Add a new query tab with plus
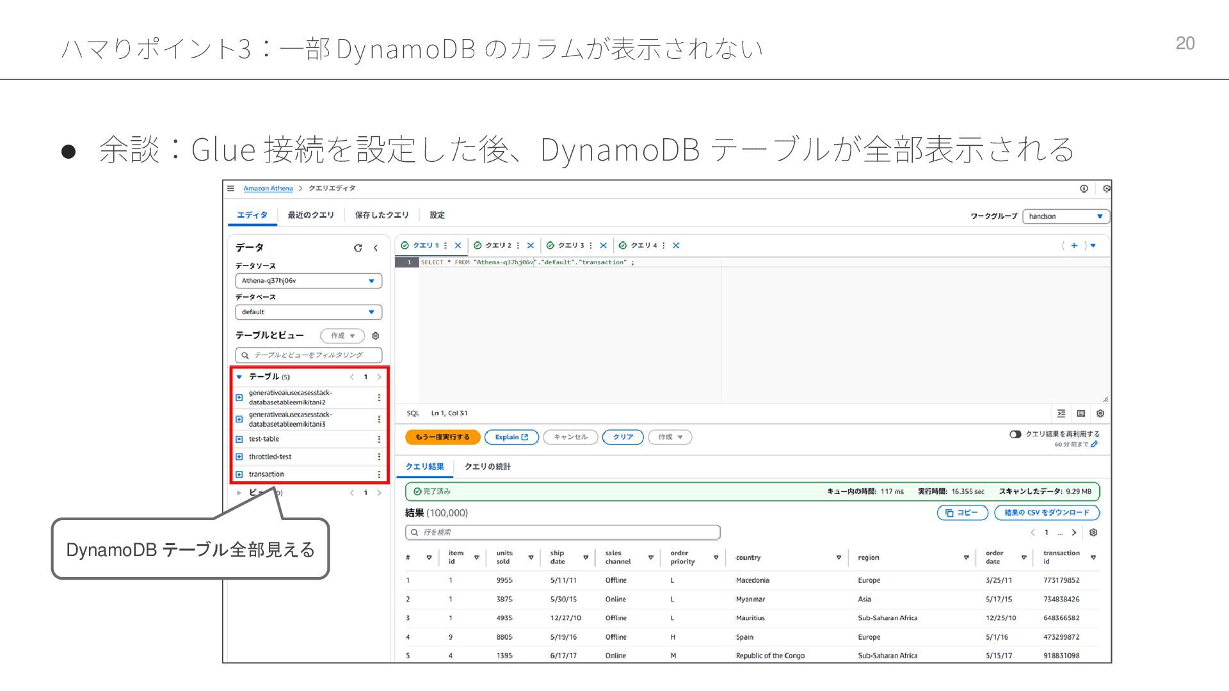 point(1074,246)
